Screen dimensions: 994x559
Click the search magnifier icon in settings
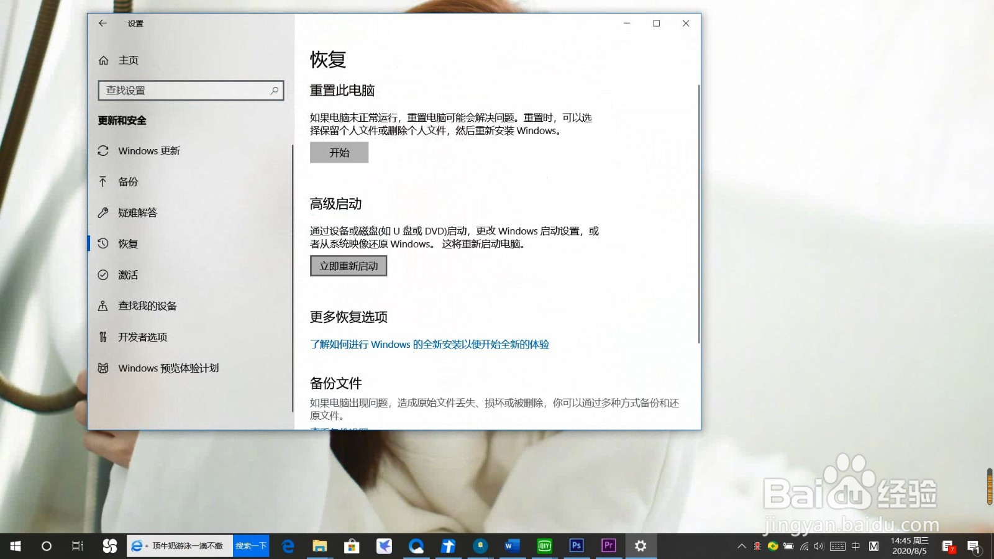point(275,91)
